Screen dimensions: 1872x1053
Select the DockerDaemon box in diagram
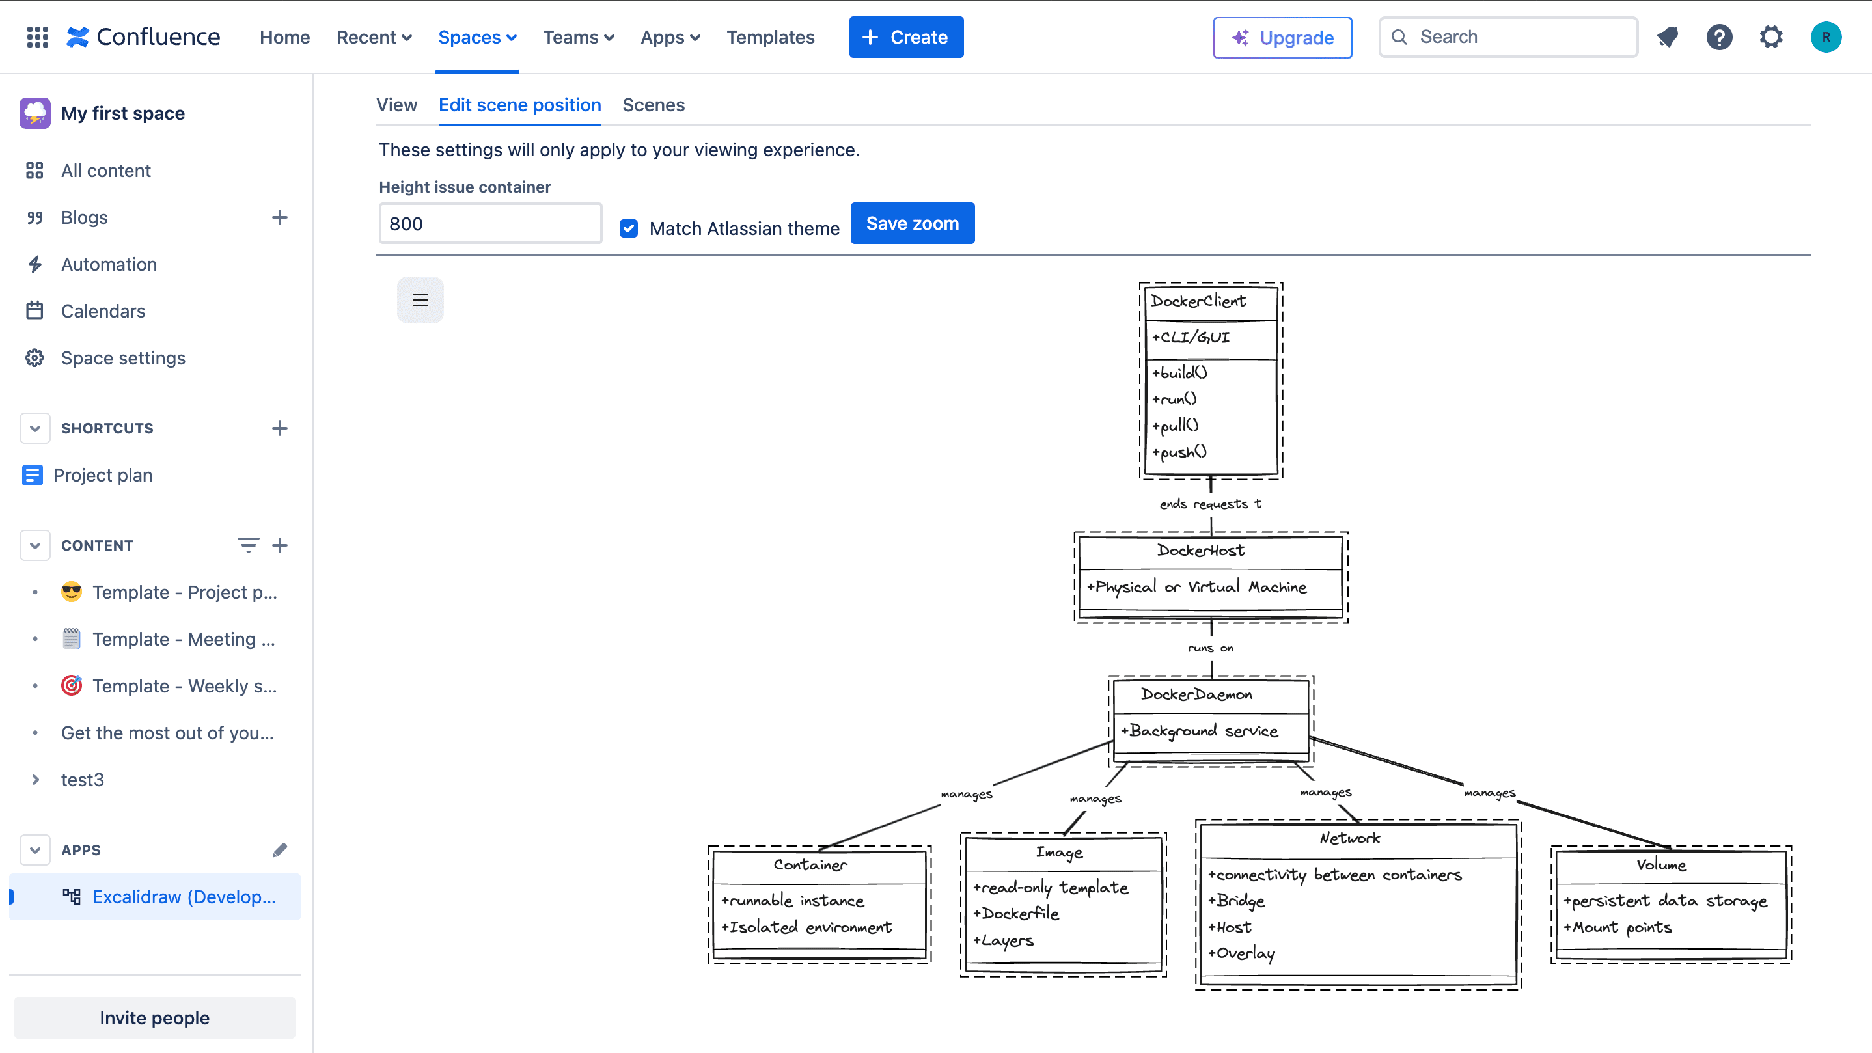[x=1211, y=721]
